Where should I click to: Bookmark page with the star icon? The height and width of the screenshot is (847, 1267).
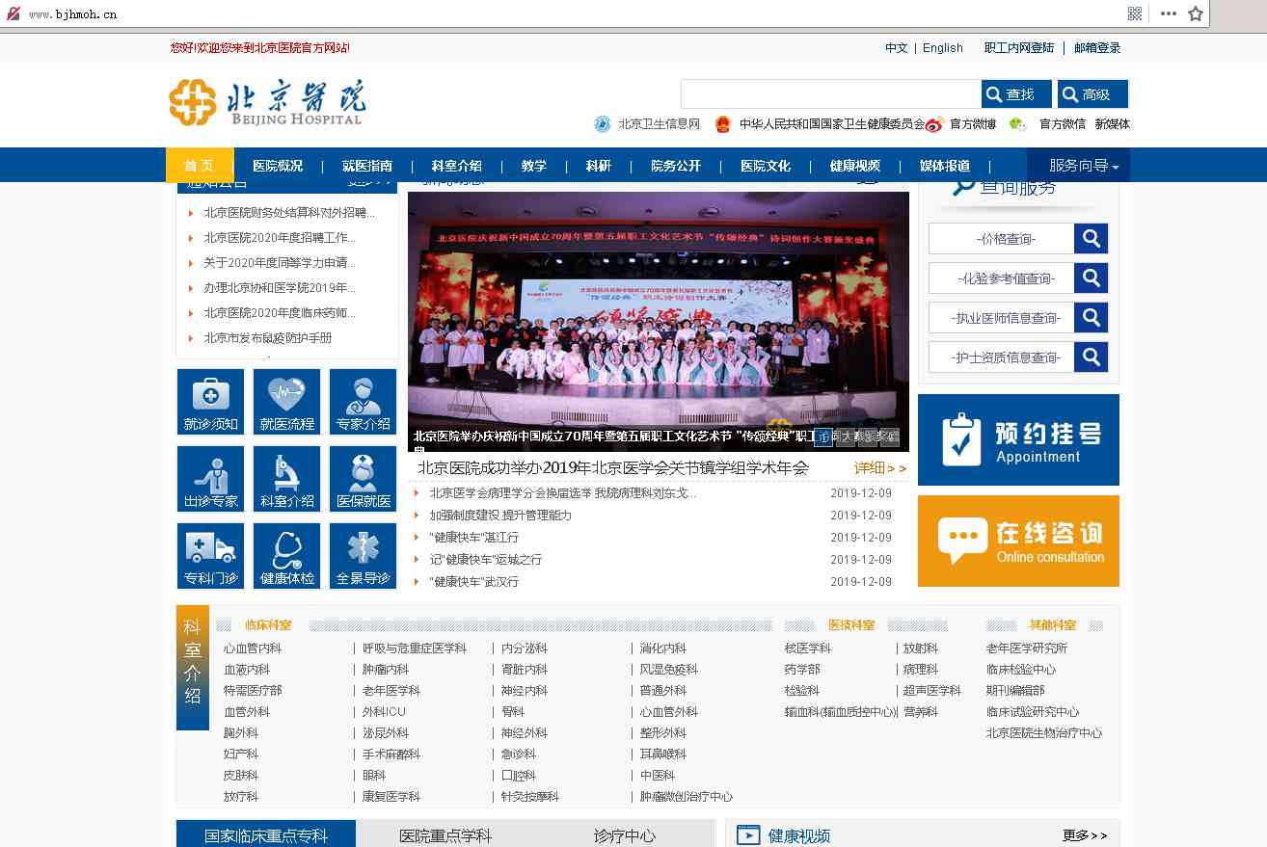click(1196, 13)
